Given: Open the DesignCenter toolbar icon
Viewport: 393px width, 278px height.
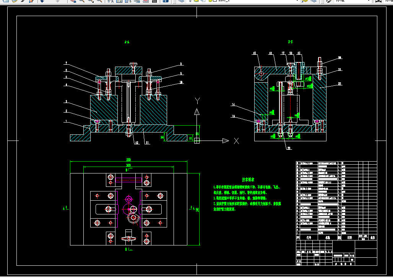Looking at the screenshot, I should click(x=119, y=1).
